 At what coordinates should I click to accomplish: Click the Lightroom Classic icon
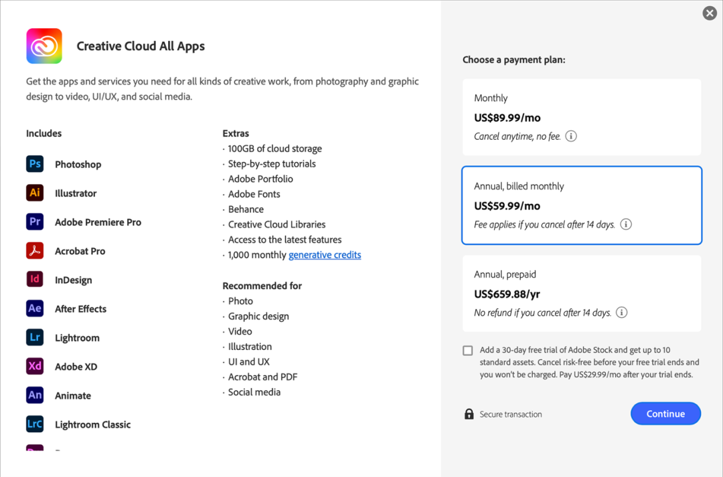pos(34,424)
